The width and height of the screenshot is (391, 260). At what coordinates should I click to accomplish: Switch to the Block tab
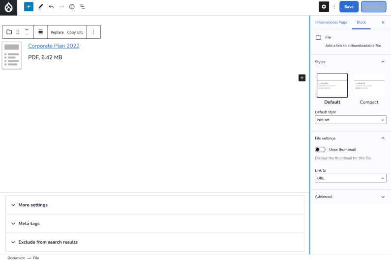(361, 23)
